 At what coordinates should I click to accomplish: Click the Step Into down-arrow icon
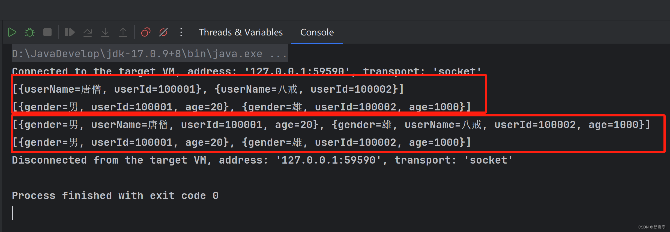pyautogui.click(x=105, y=32)
